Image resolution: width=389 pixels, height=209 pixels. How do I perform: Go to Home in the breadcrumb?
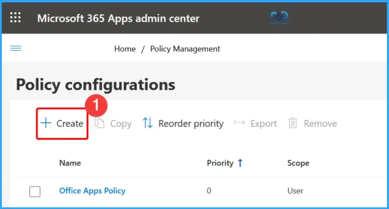point(125,49)
